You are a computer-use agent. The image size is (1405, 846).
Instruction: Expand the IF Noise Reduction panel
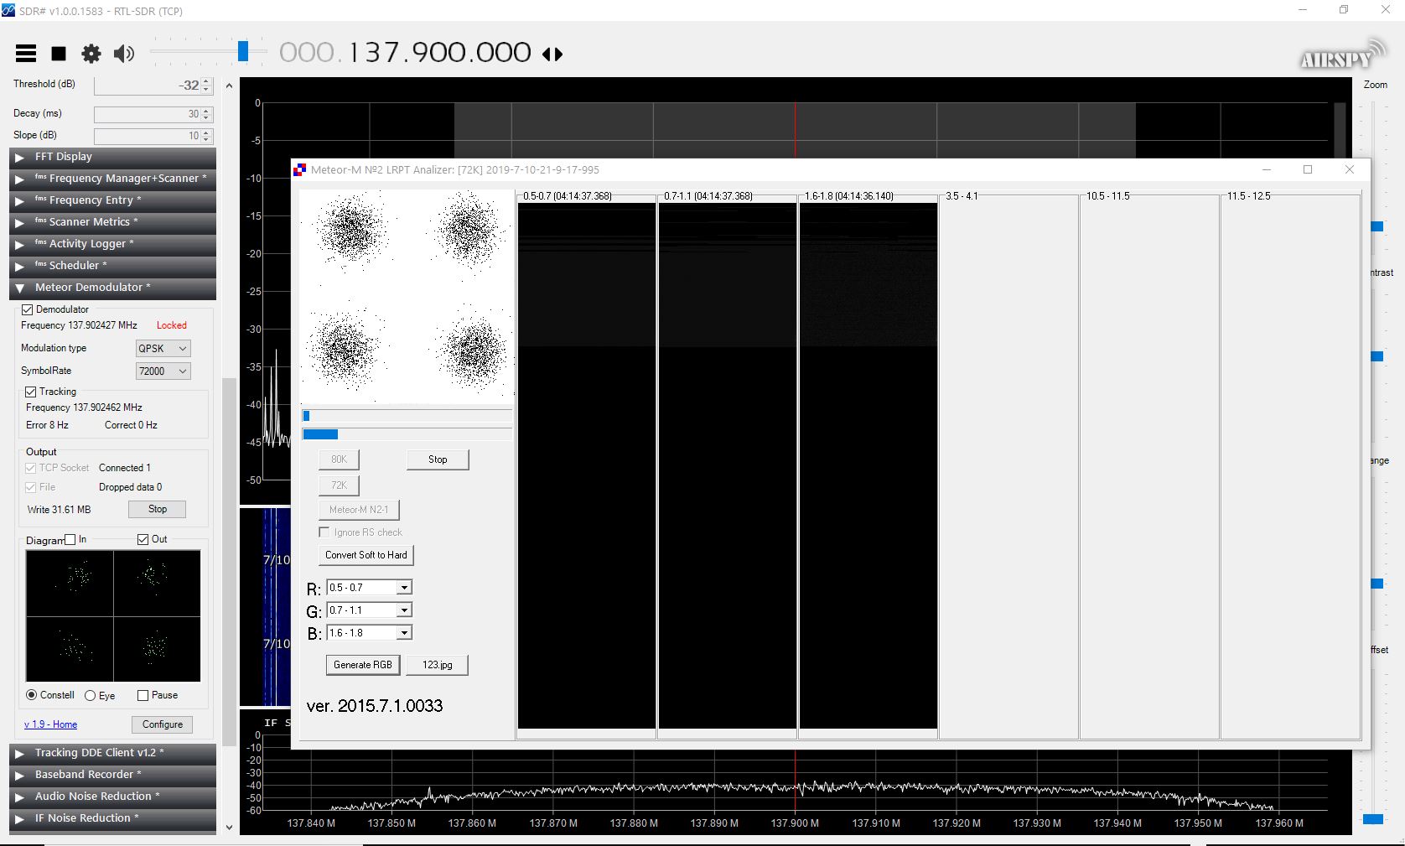click(x=113, y=818)
